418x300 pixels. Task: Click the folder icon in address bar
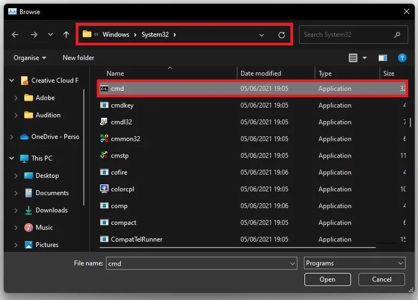87,34
